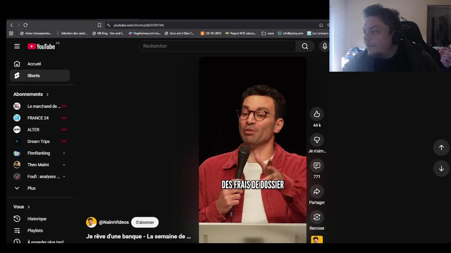Viewport: 451px width, 253px height.
Task: Click the 44 k likes count
Action: point(317,125)
